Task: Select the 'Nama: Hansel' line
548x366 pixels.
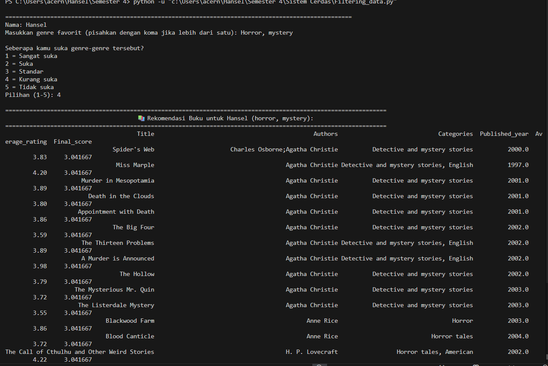Action: tap(26, 25)
